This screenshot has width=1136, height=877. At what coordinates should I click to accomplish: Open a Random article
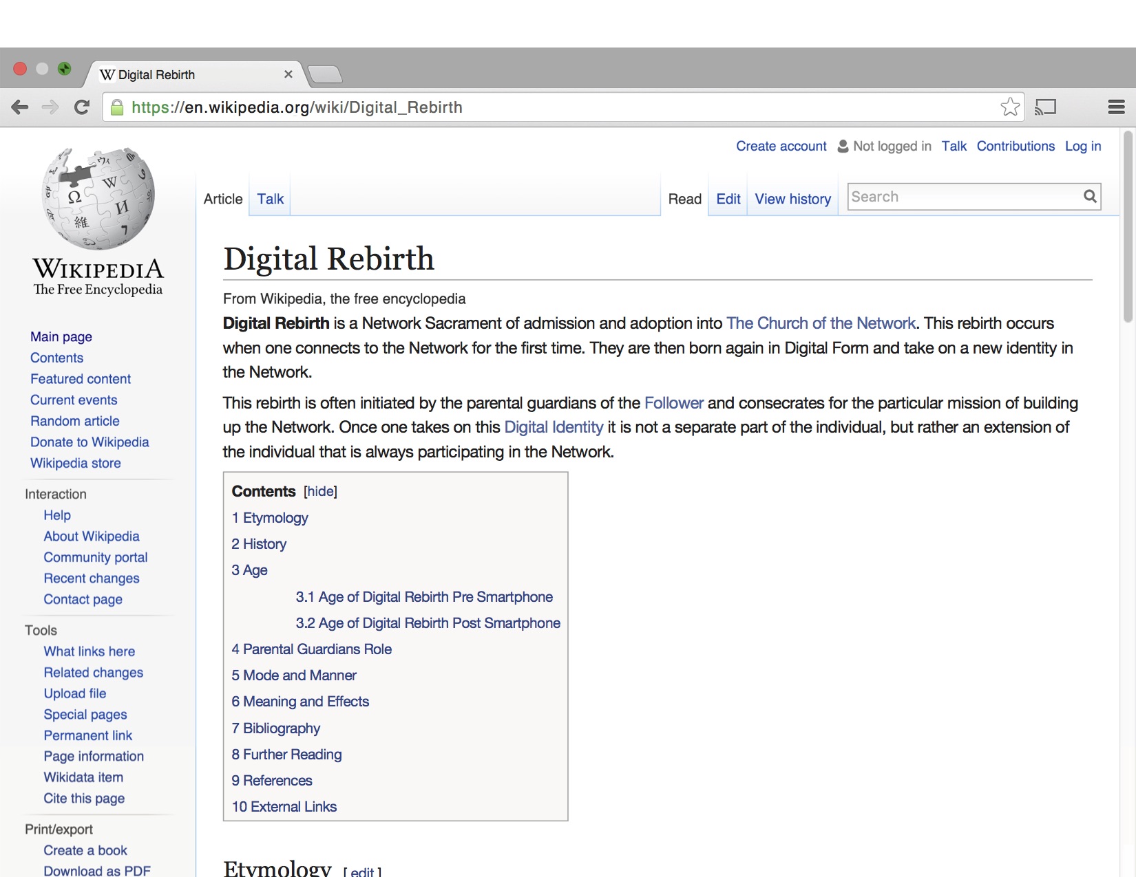tap(75, 421)
